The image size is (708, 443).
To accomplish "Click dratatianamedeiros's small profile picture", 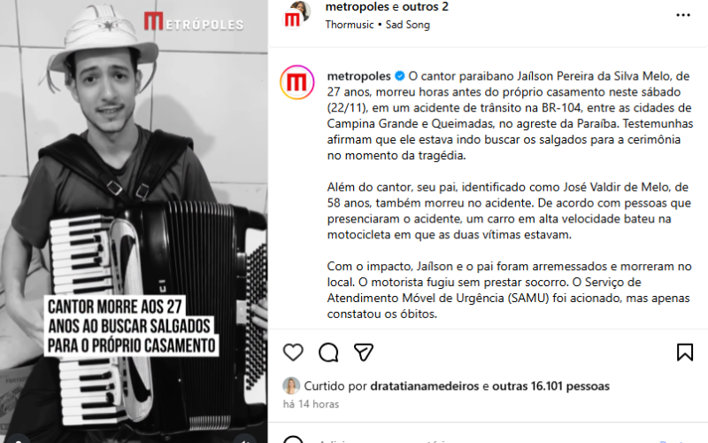I will 291,385.
